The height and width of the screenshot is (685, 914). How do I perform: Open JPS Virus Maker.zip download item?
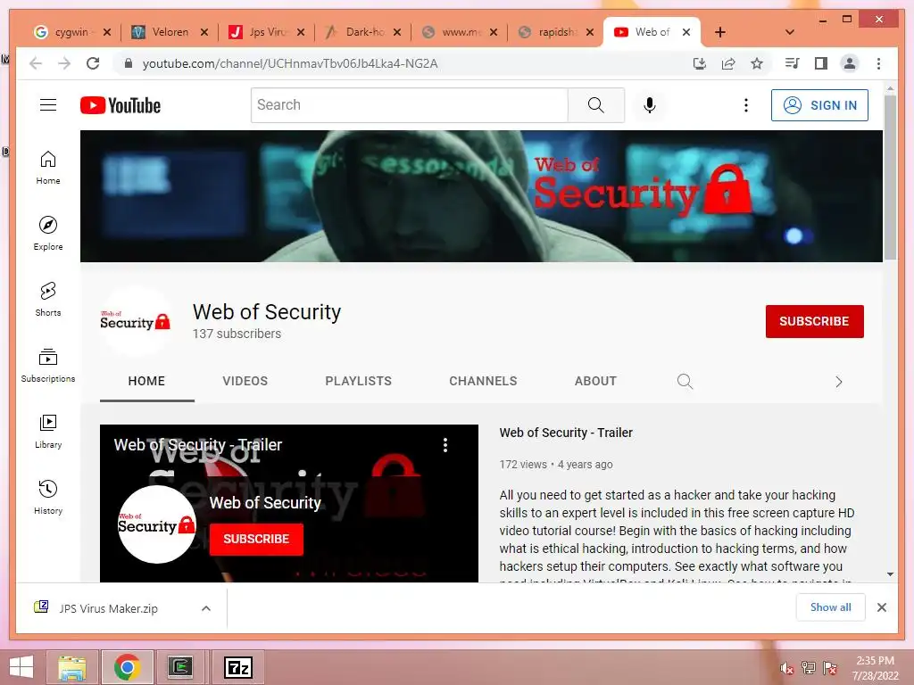(108, 608)
